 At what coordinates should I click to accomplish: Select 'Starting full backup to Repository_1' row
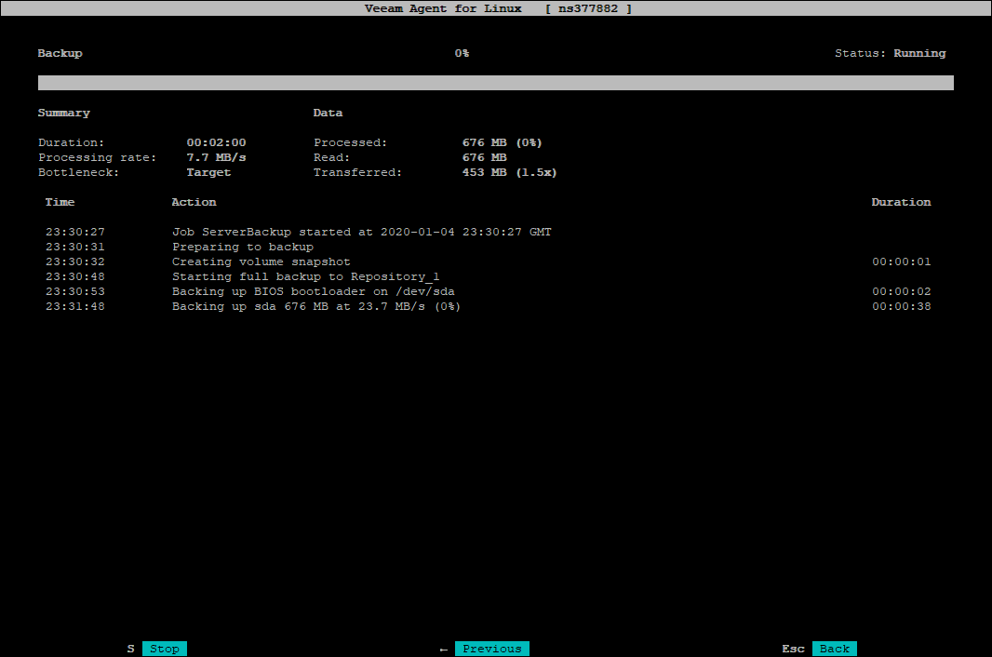[488, 276]
